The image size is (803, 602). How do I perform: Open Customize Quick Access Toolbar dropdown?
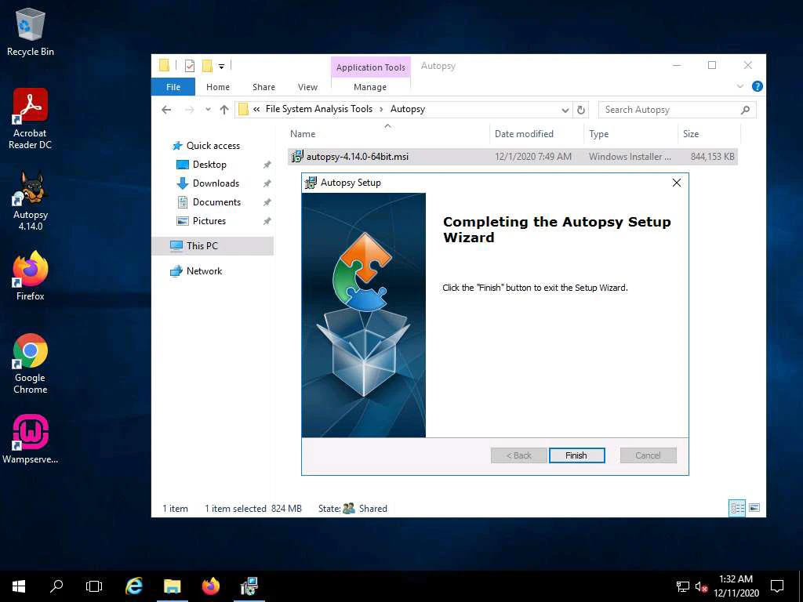point(221,66)
